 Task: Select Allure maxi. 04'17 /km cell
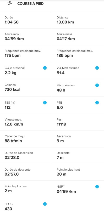point(78,37)
